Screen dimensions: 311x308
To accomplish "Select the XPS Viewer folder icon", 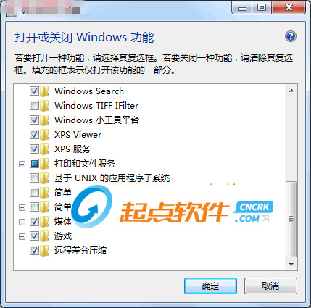I will (x=45, y=135).
